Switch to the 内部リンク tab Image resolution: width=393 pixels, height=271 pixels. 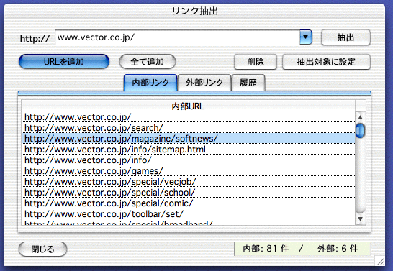[x=150, y=83]
